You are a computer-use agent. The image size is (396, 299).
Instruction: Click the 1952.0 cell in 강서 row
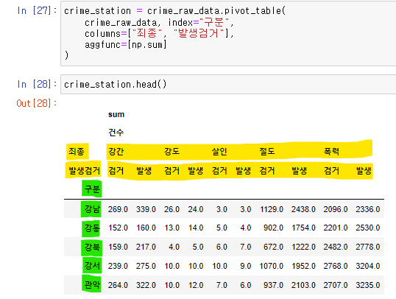point(303,266)
